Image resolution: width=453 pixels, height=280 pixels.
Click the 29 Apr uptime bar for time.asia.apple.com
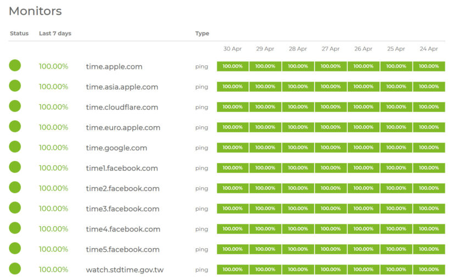pos(265,86)
